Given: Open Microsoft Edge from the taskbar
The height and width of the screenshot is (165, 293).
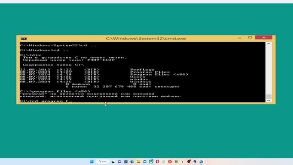Looking at the screenshot, I should pos(132,162).
